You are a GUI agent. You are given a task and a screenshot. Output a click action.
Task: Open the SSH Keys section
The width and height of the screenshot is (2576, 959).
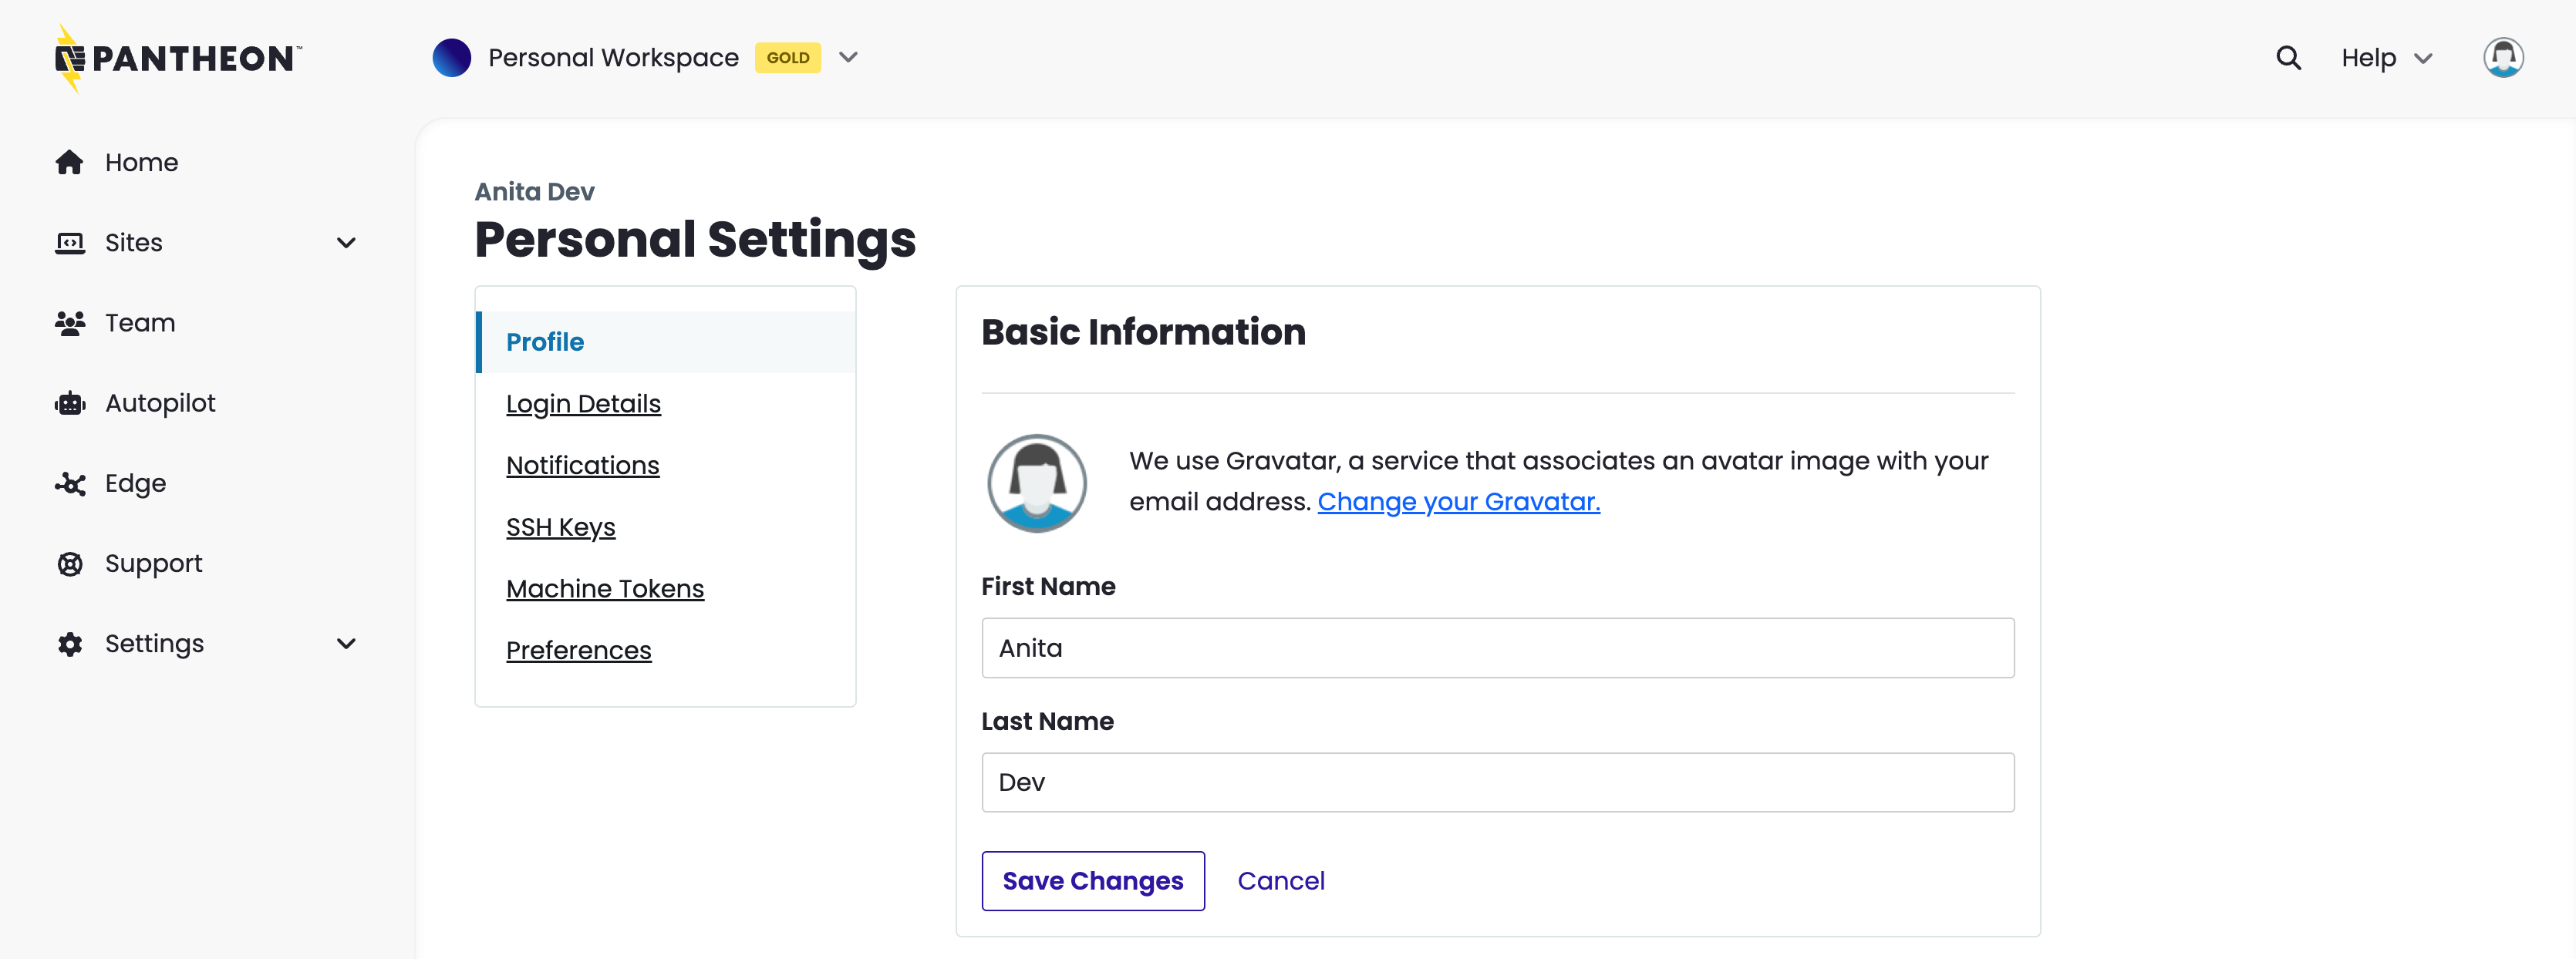pos(561,526)
